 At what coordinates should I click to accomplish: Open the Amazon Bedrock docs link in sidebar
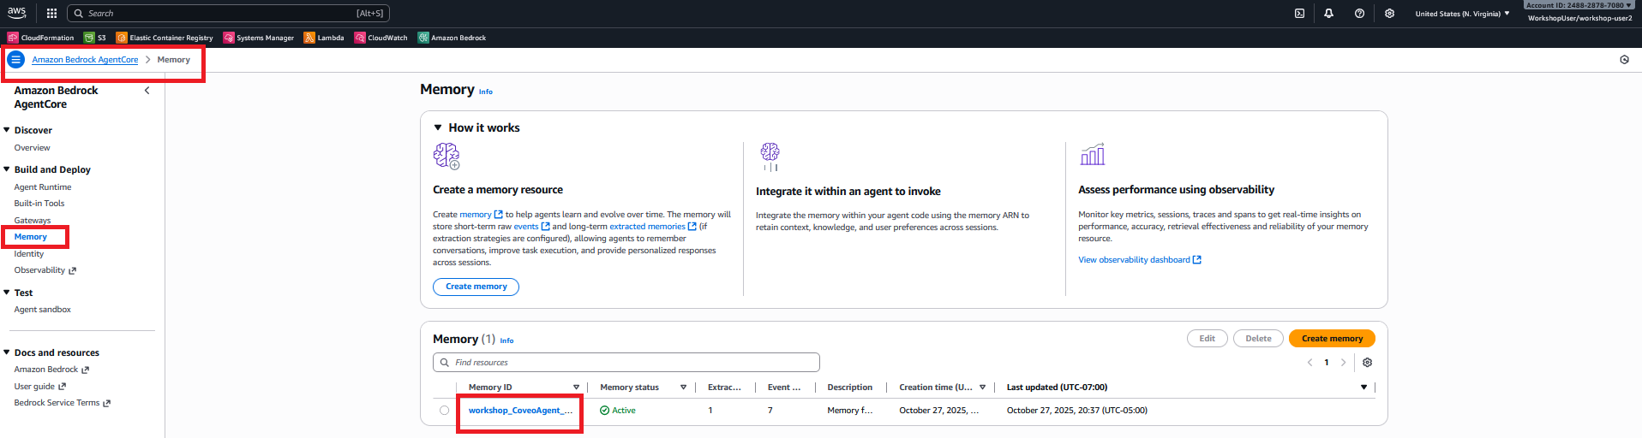coord(51,370)
